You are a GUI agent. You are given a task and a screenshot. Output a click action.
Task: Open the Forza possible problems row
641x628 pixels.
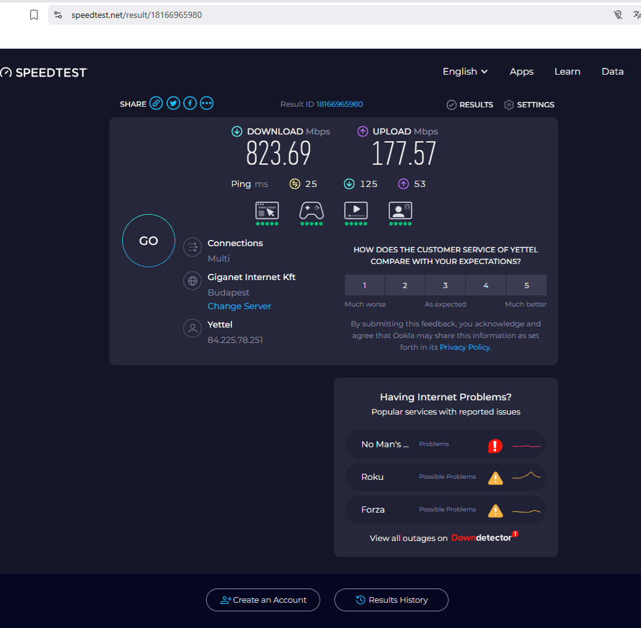[x=445, y=510]
